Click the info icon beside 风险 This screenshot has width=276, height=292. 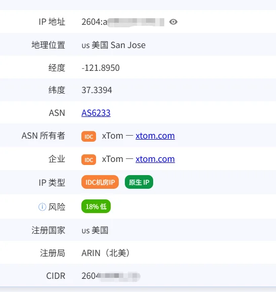42,206
